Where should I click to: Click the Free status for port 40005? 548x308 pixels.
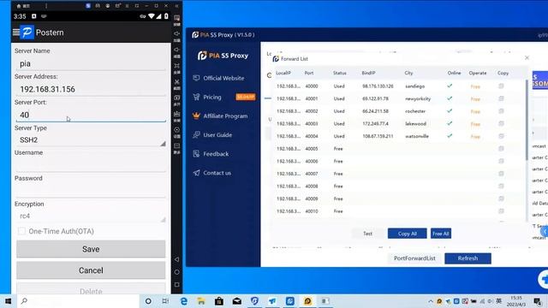pyautogui.click(x=338, y=149)
